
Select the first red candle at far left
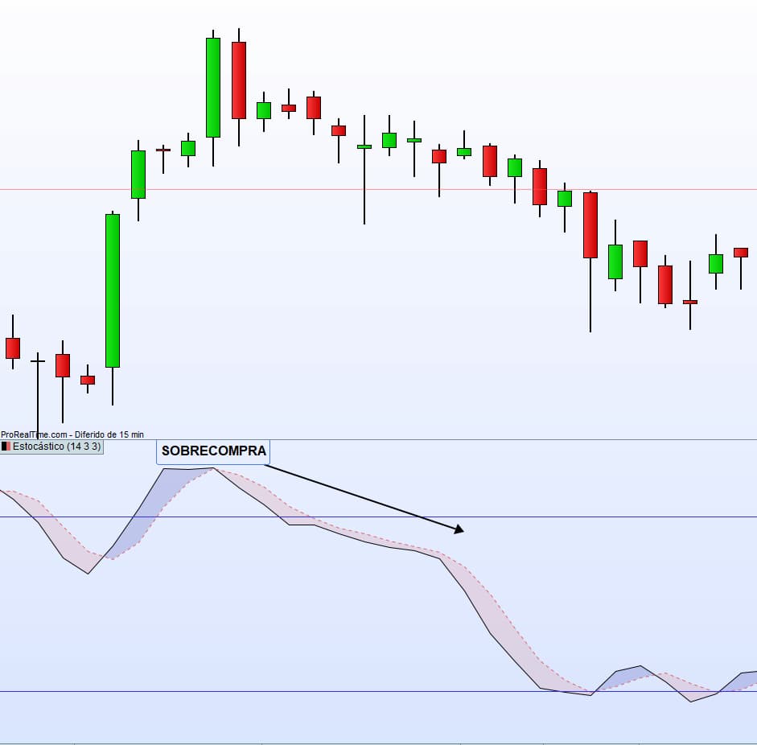(13, 348)
